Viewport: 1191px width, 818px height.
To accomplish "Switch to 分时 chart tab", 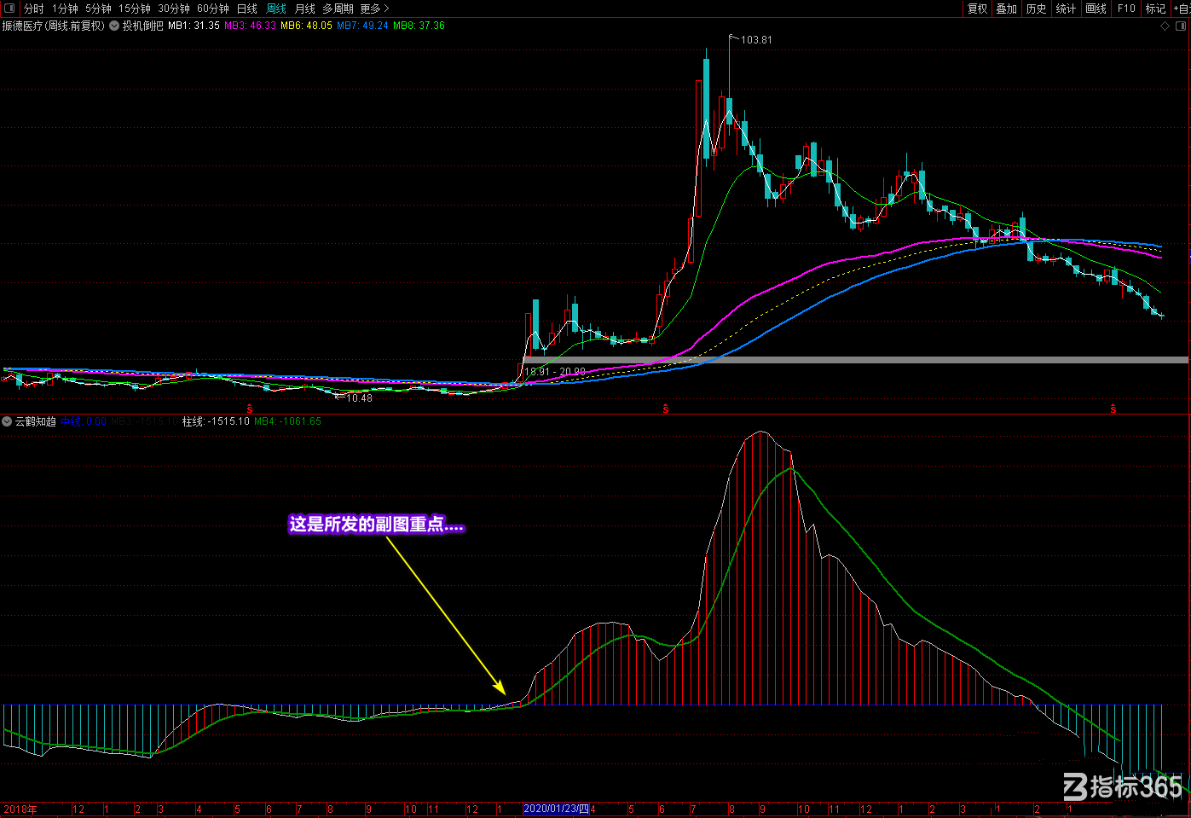I will pyautogui.click(x=33, y=9).
